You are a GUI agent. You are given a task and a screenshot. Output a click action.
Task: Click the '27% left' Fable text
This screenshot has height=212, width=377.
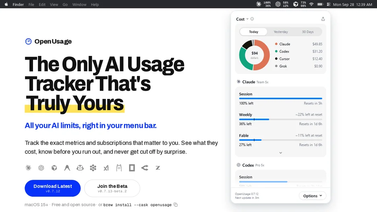pos(245,145)
